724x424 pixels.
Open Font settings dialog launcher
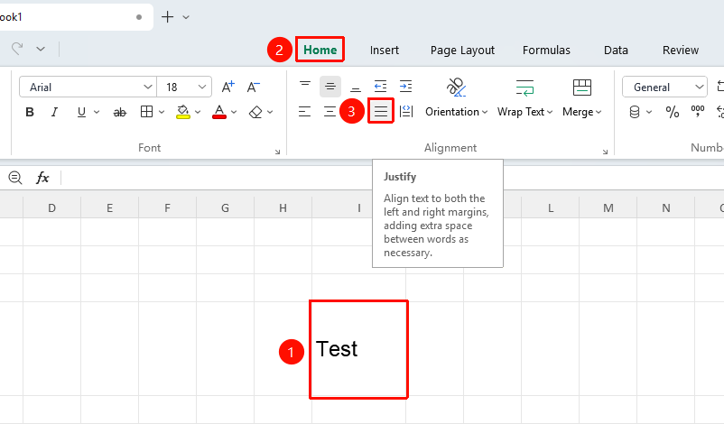tap(277, 152)
